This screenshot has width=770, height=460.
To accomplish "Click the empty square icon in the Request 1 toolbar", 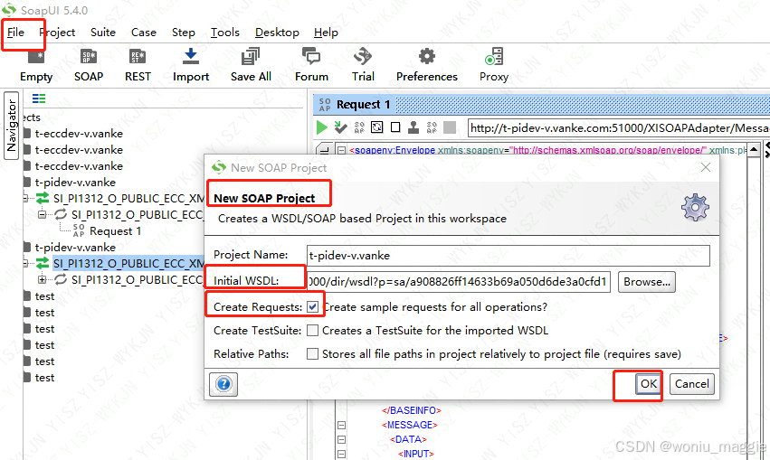I will [395, 127].
